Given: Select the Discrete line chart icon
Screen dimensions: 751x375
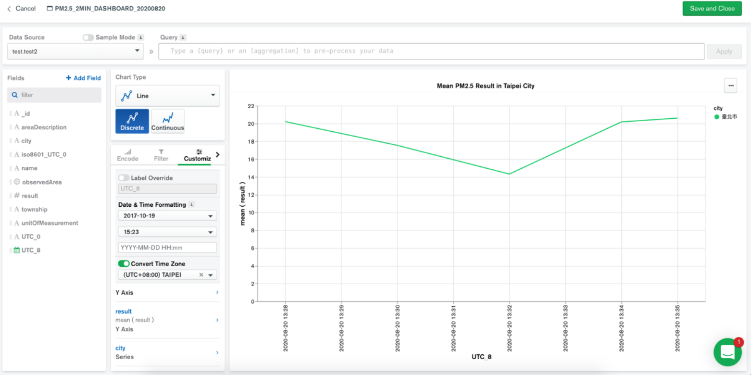Looking at the screenshot, I should pos(132,121).
